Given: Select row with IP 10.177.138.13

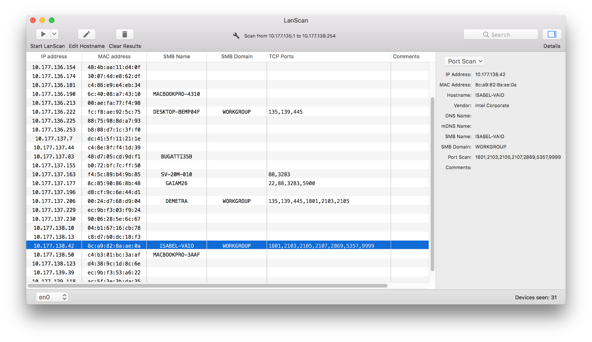Looking at the screenshot, I should [x=228, y=237].
